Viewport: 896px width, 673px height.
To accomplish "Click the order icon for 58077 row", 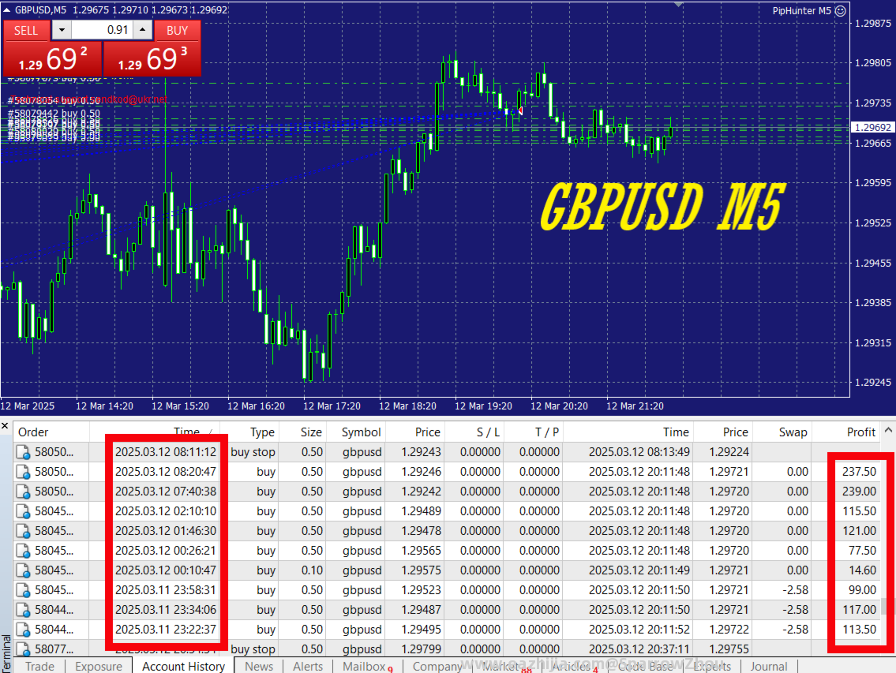I will click(23, 649).
